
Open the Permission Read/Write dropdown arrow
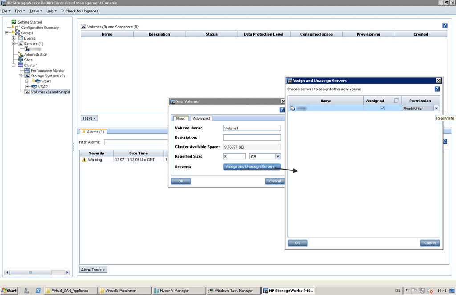pyautogui.click(x=436, y=108)
